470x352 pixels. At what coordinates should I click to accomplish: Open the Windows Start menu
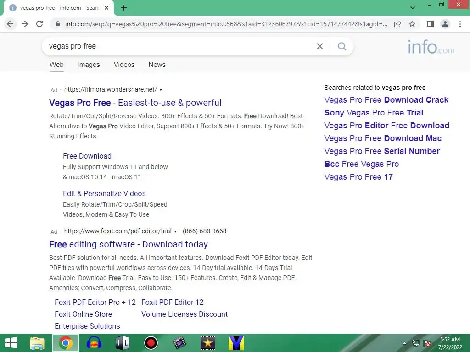click(11, 343)
